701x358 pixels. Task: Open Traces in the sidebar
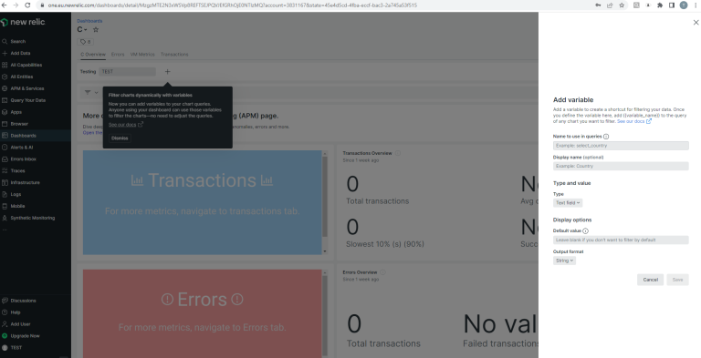(14, 170)
